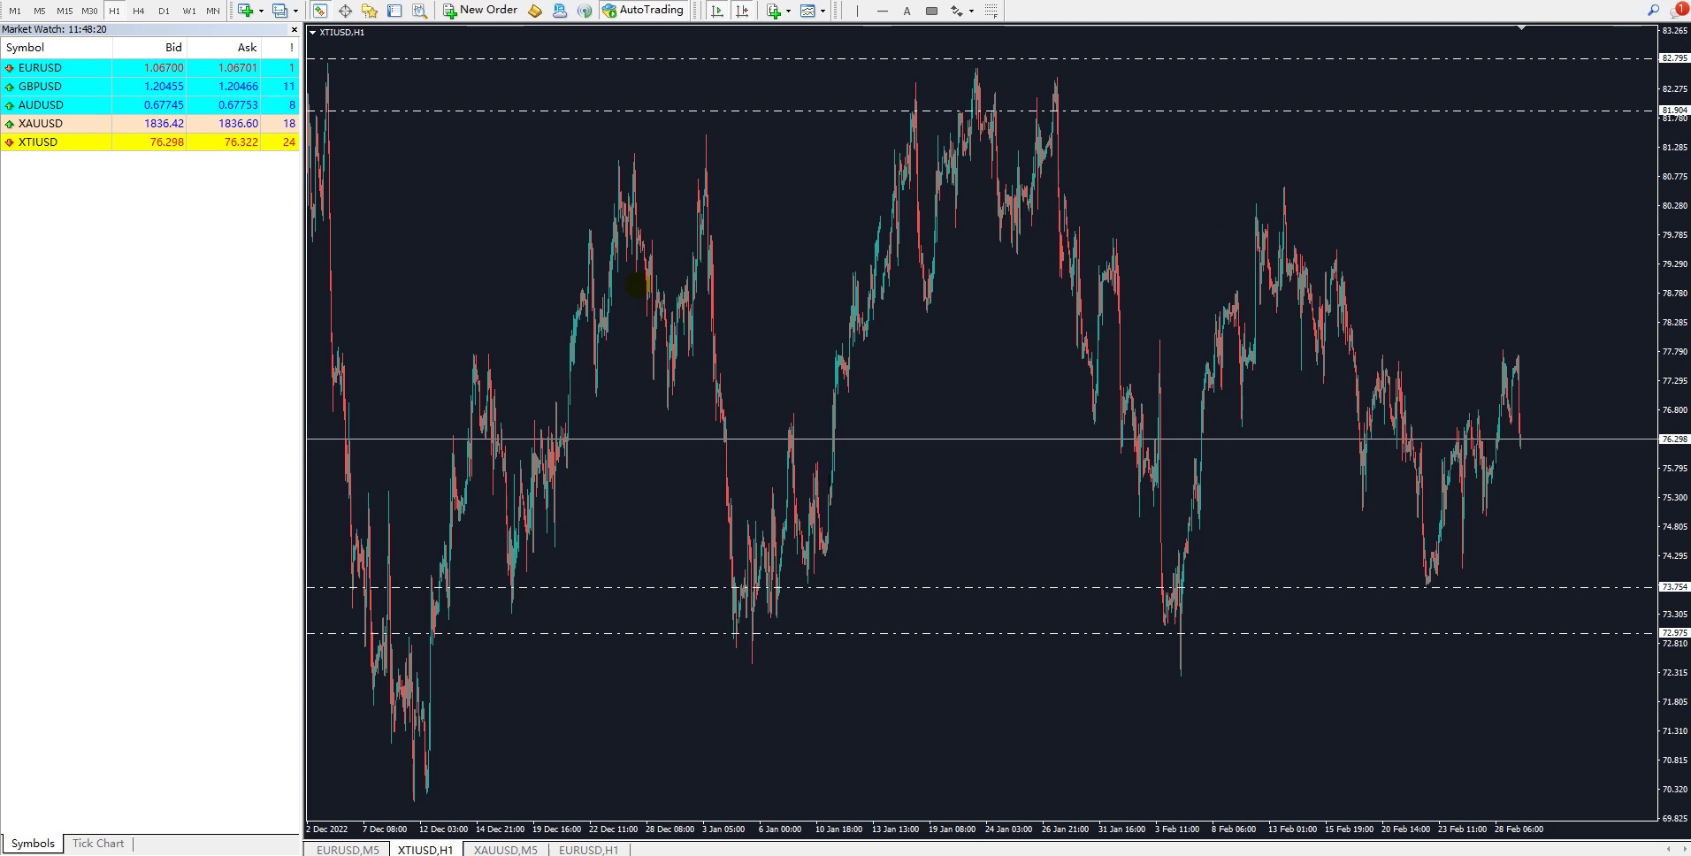This screenshot has width=1691, height=856.
Task: Toggle the Navigator folder-star icon
Action: 370,11
